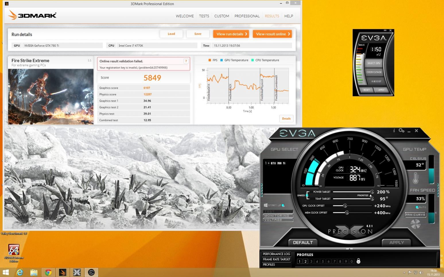The image size is (444, 277).
Task: Open the MONITORING button in Precision X
Action: (x=278, y=216)
